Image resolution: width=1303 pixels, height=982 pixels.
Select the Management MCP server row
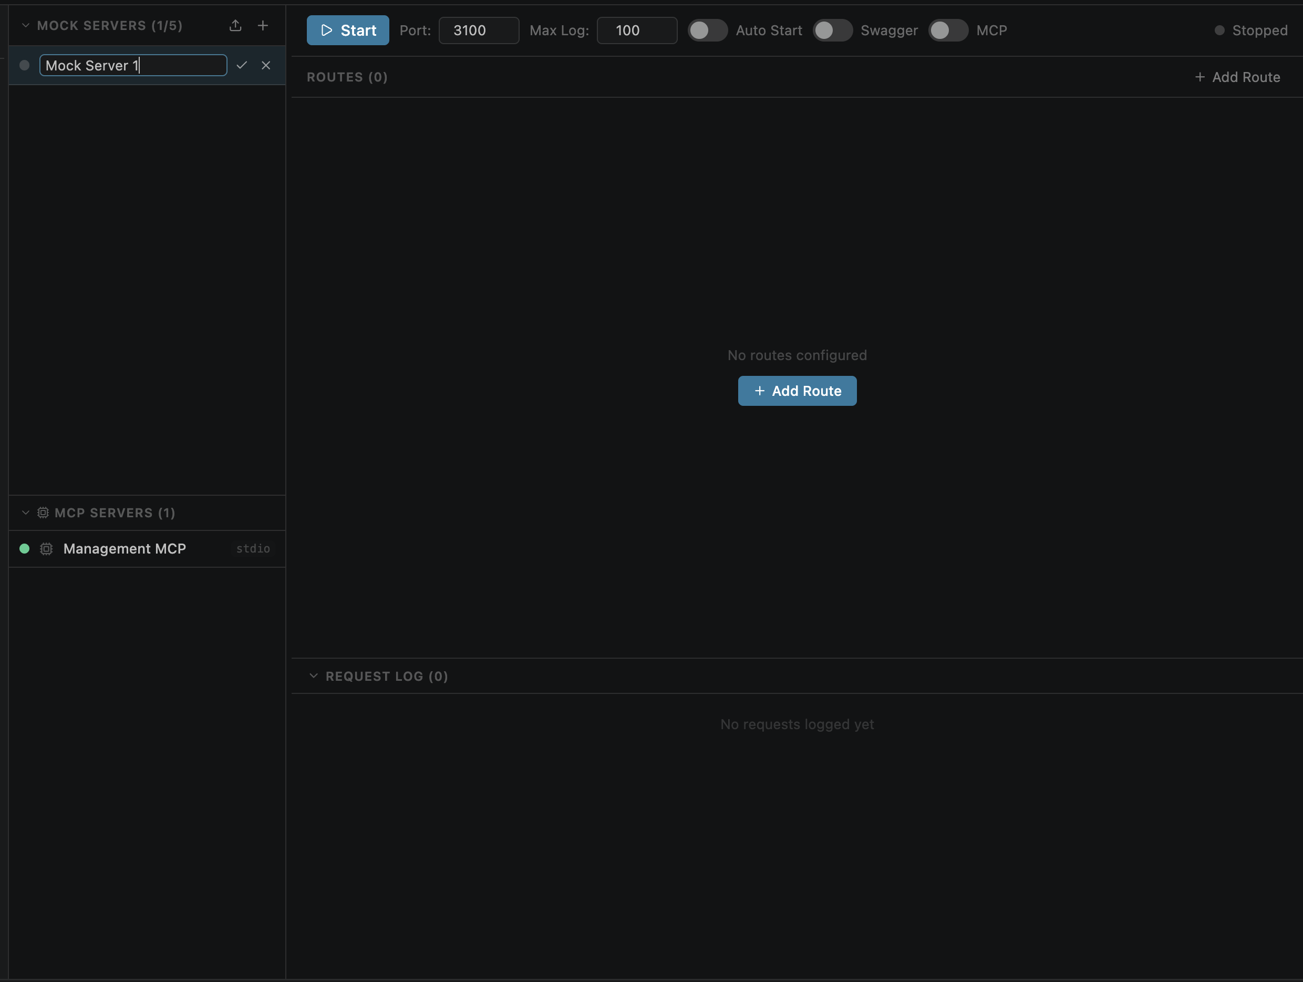147,549
